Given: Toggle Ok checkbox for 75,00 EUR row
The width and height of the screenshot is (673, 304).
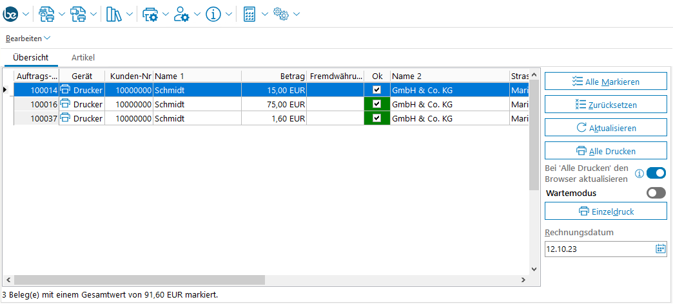Looking at the screenshot, I should (x=377, y=104).
